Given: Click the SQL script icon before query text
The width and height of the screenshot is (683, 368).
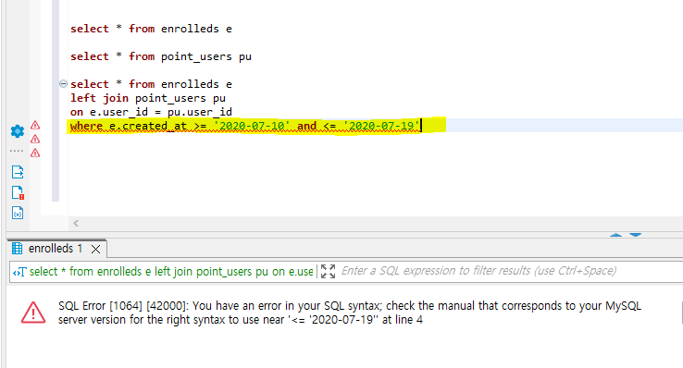Looking at the screenshot, I should (x=19, y=273).
